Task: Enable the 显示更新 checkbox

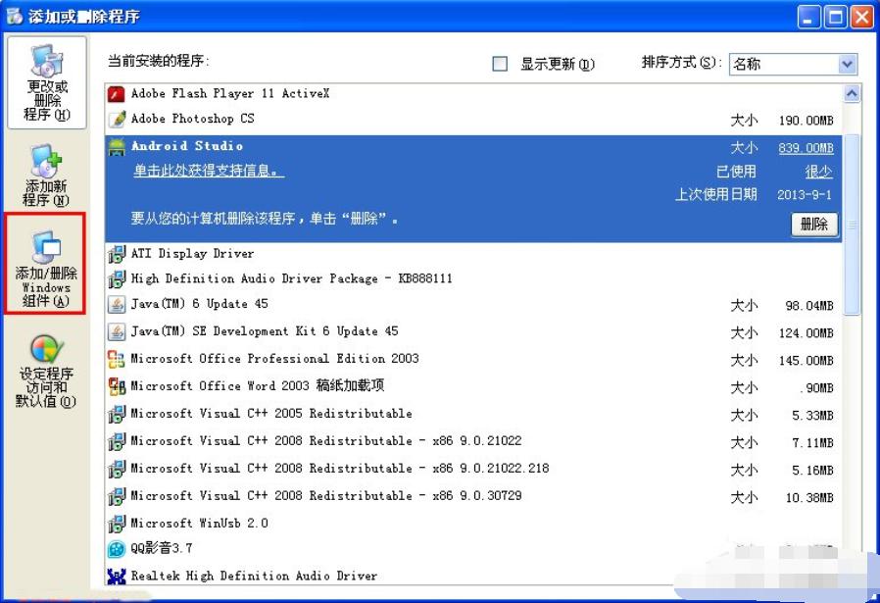Action: coord(500,64)
